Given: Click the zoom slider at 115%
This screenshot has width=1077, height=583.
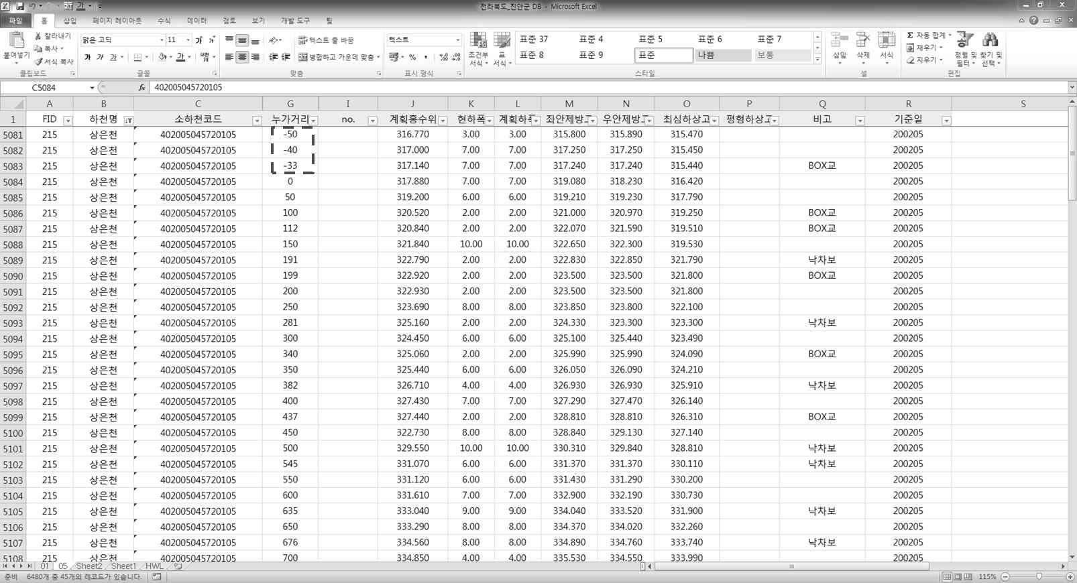Looking at the screenshot, I should 1038,576.
